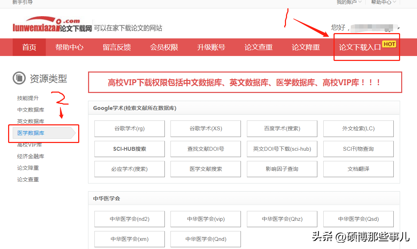Click the 中华医学会(vip) button
Screen dimensions: 417x249
pos(206,219)
